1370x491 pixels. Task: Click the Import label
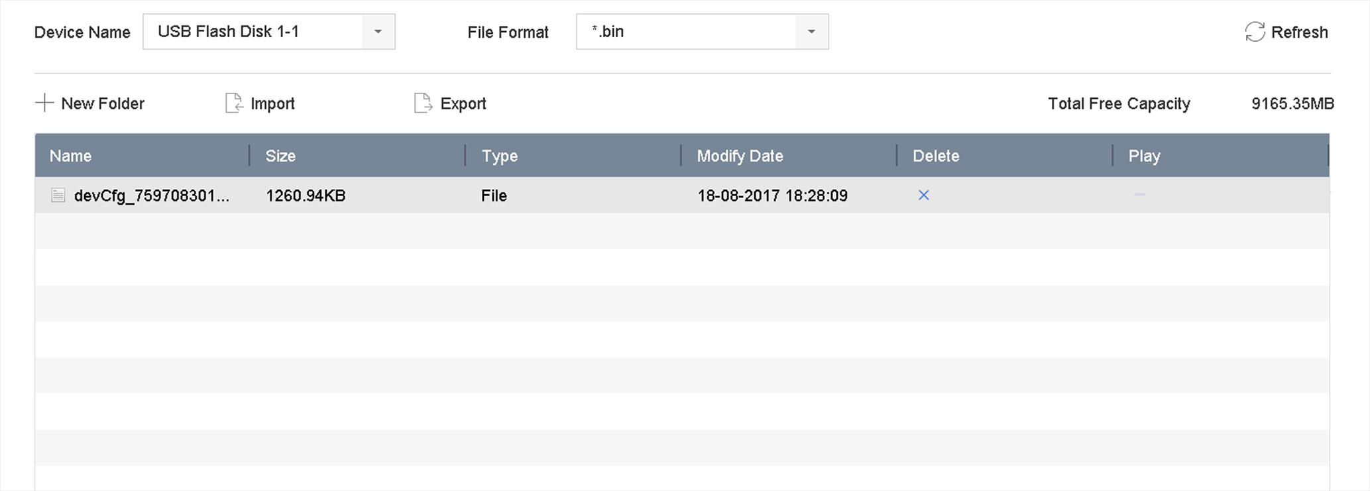pyautogui.click(x=272, y=103)
